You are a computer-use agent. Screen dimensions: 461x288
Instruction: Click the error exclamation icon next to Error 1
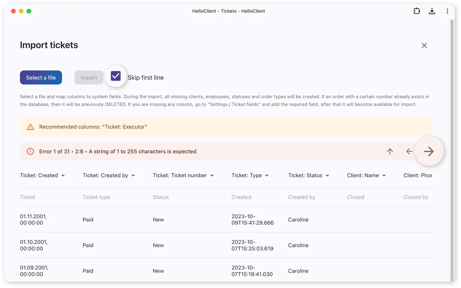click(30, 151)
